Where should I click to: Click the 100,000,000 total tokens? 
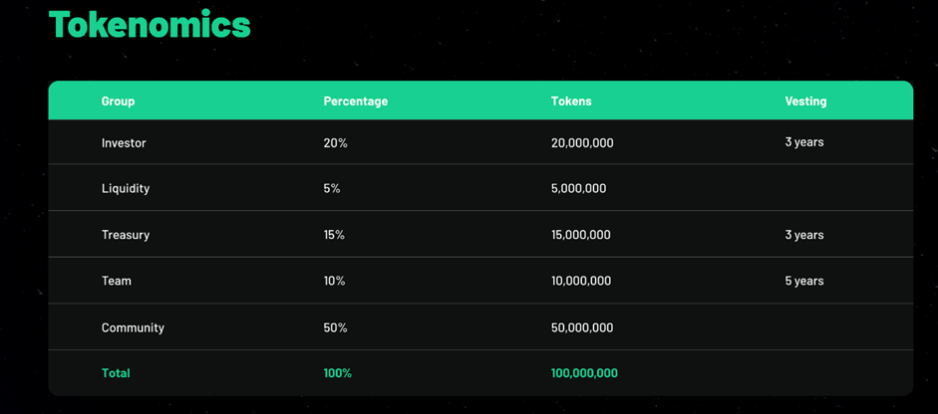pos(584,373)
